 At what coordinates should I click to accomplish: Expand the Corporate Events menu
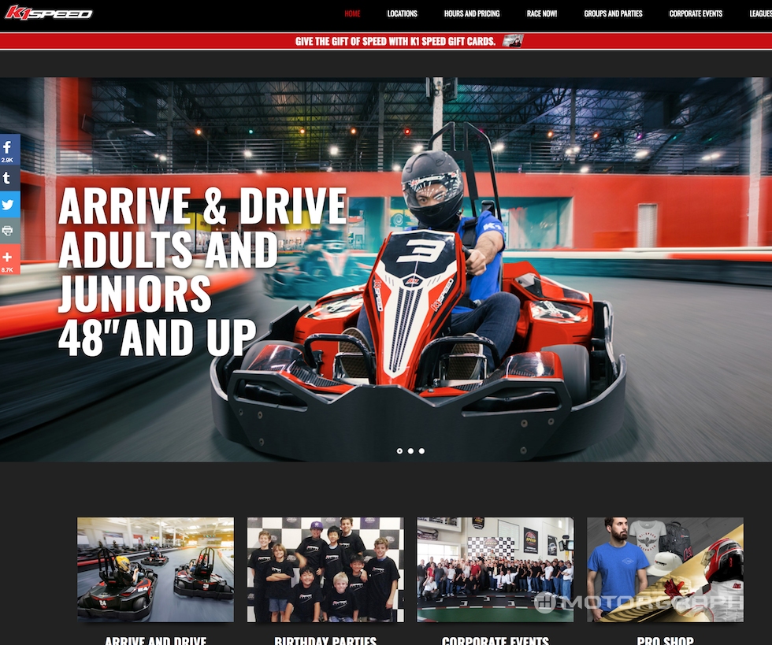click(696, 13)
